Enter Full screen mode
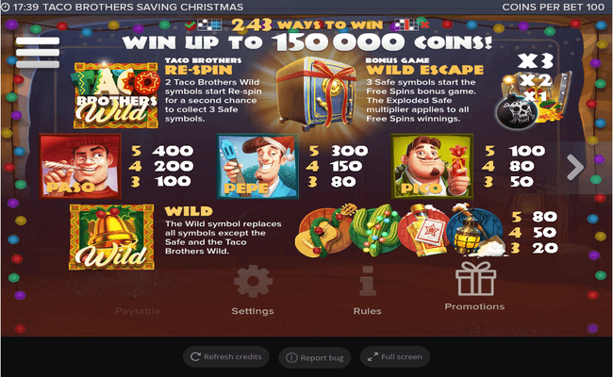Image resolution: width=613 pixels, height=377 pixels. [395, 356]
